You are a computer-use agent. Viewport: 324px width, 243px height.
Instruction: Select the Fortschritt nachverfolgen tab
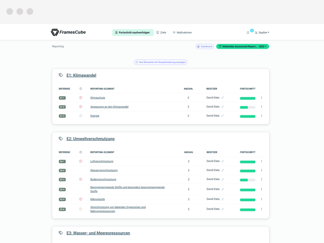pos(133,33)
